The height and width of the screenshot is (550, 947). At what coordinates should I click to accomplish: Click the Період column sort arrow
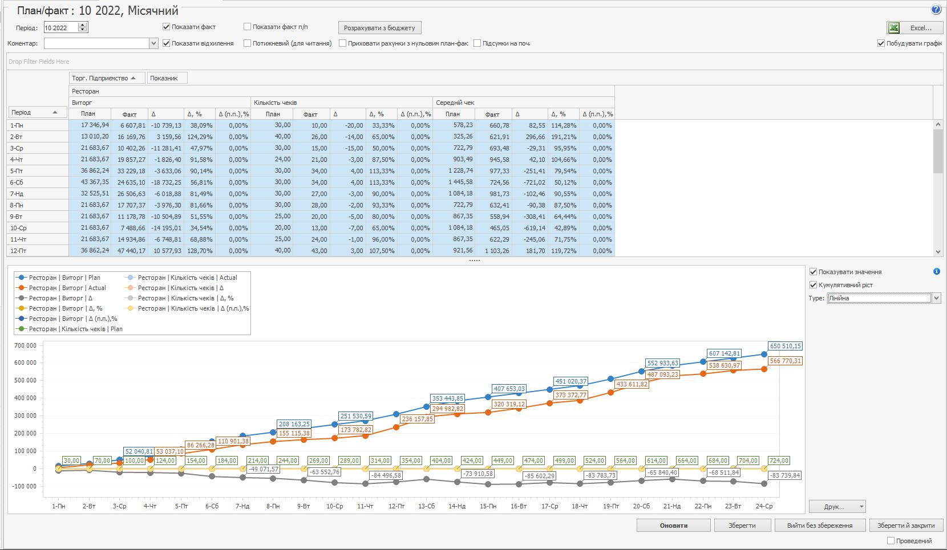click(x=55, y=112)
